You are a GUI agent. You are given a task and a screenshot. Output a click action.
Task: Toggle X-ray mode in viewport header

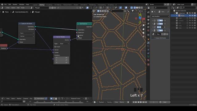click(131, 8)
